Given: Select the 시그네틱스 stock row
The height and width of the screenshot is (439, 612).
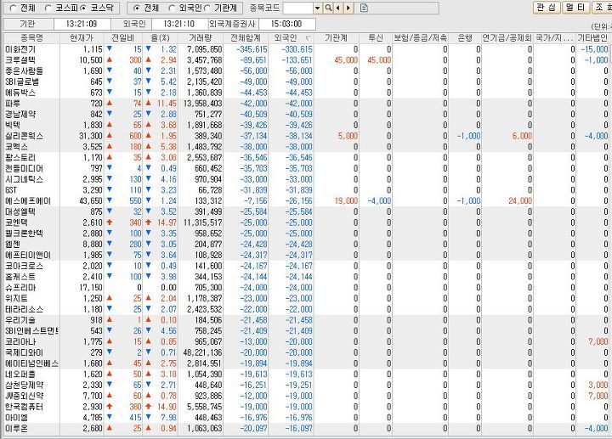Looking at the screenshot, I should tap(306, 179).
